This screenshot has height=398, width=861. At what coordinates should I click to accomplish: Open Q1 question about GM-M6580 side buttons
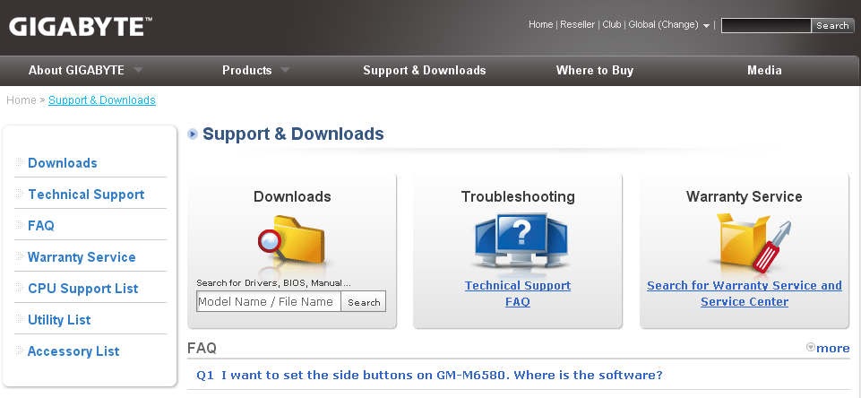(x=429, y=376)
